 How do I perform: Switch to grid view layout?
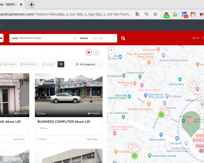coord(88,52)
